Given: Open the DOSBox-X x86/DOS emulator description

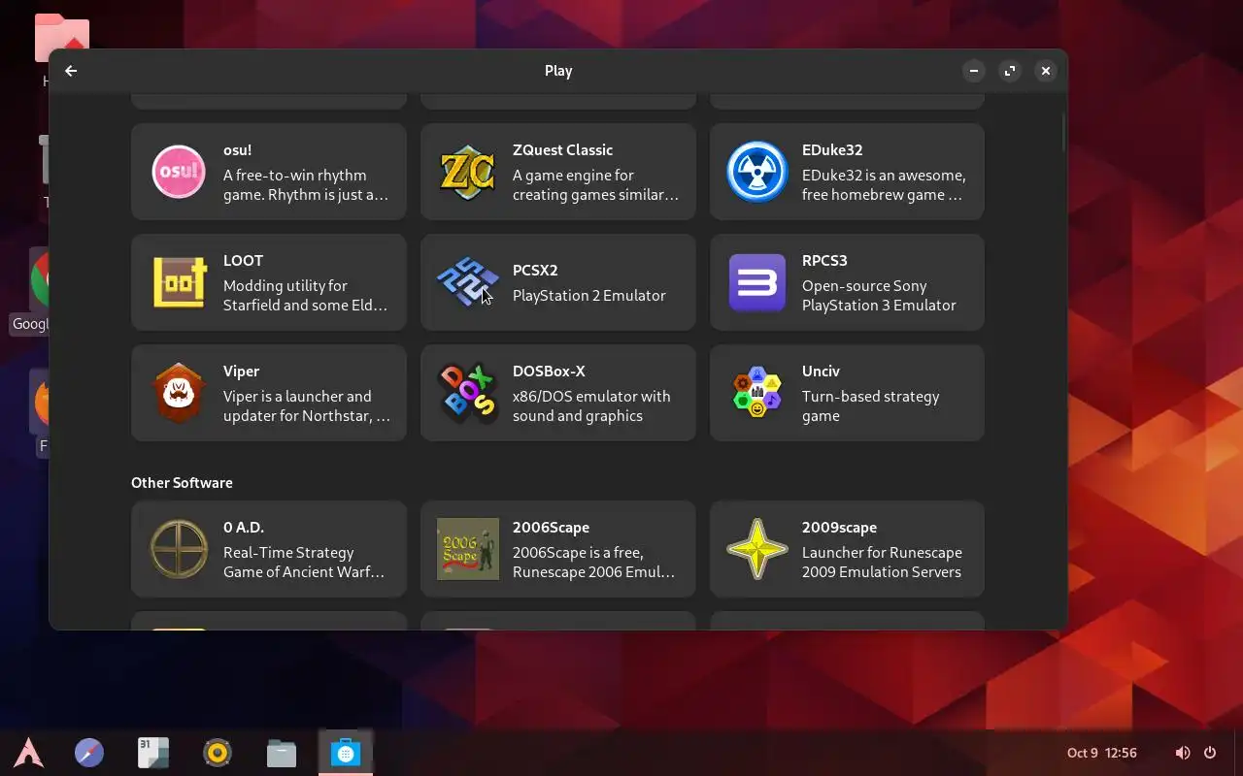Looking at the screenshot, I should (591, 406).
